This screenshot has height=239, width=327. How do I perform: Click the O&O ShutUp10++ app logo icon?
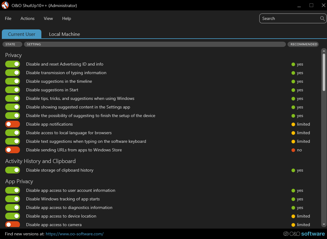tap(5, 6)
